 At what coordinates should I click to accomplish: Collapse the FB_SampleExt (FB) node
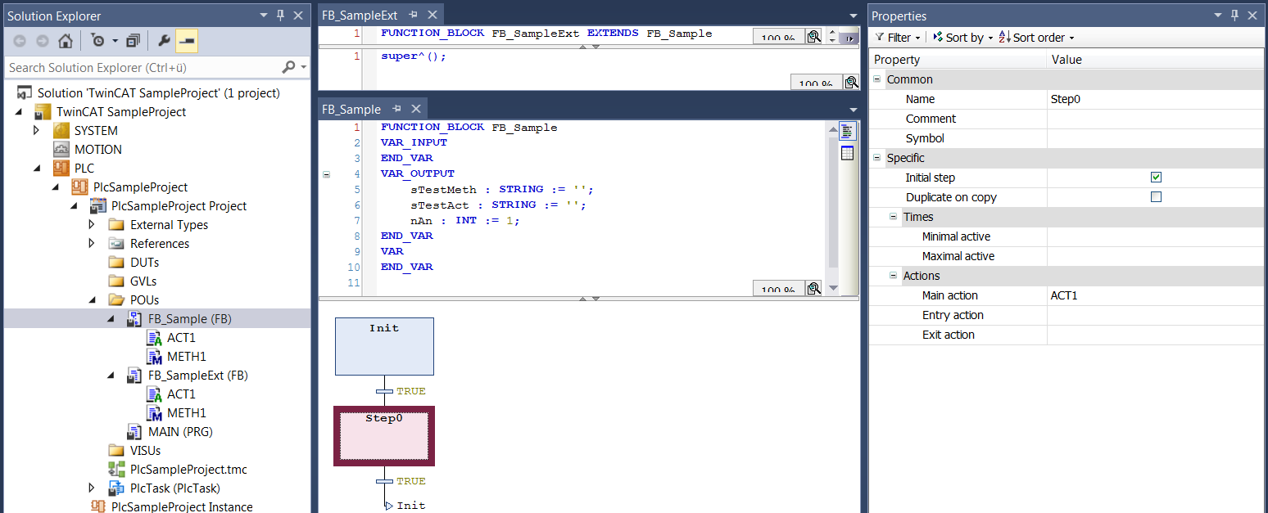pyautogui.click(x=111, y=376)
